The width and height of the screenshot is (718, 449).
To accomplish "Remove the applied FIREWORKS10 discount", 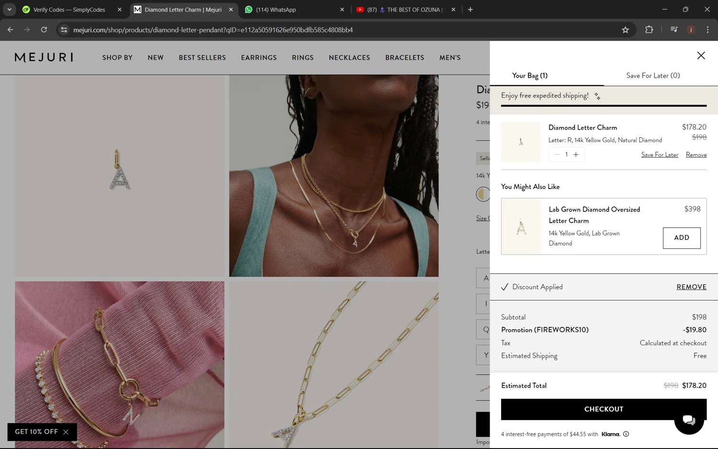I will coord(691,287).
